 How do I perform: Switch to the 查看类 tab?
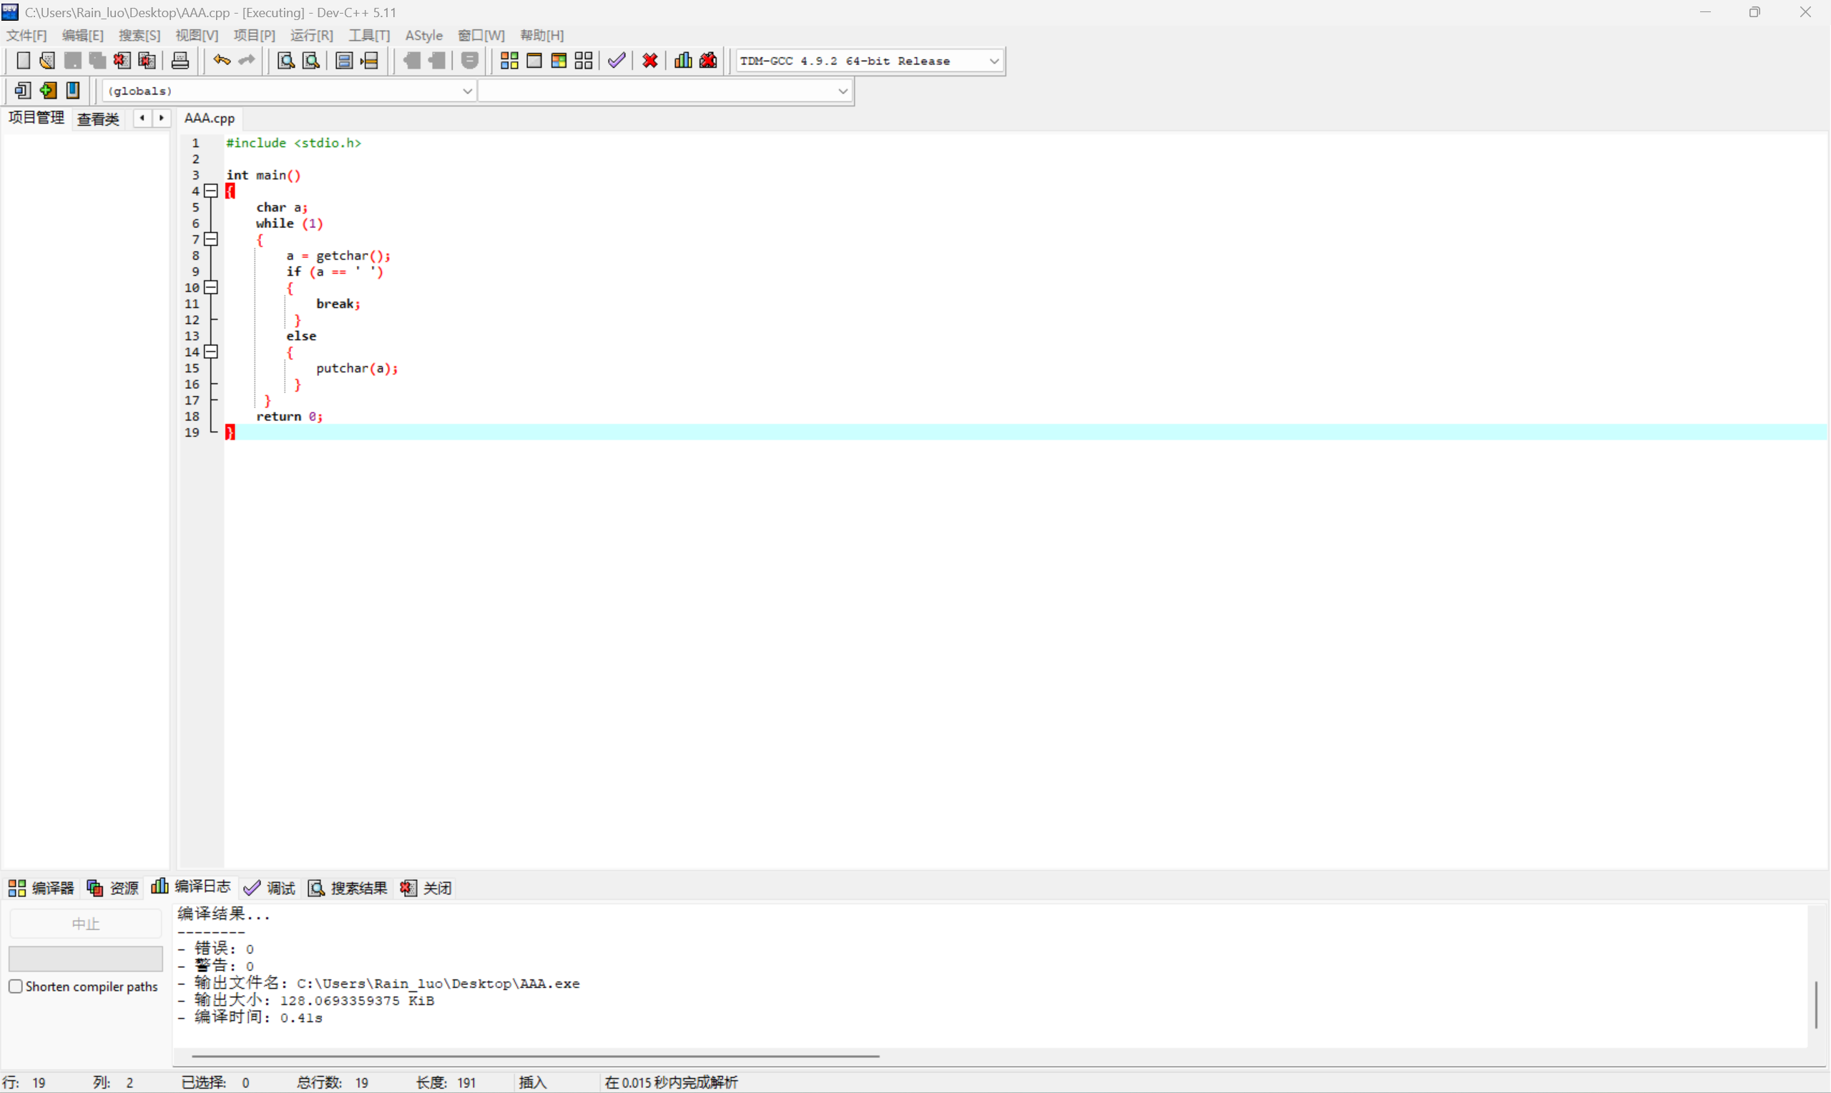click(98, 119)
